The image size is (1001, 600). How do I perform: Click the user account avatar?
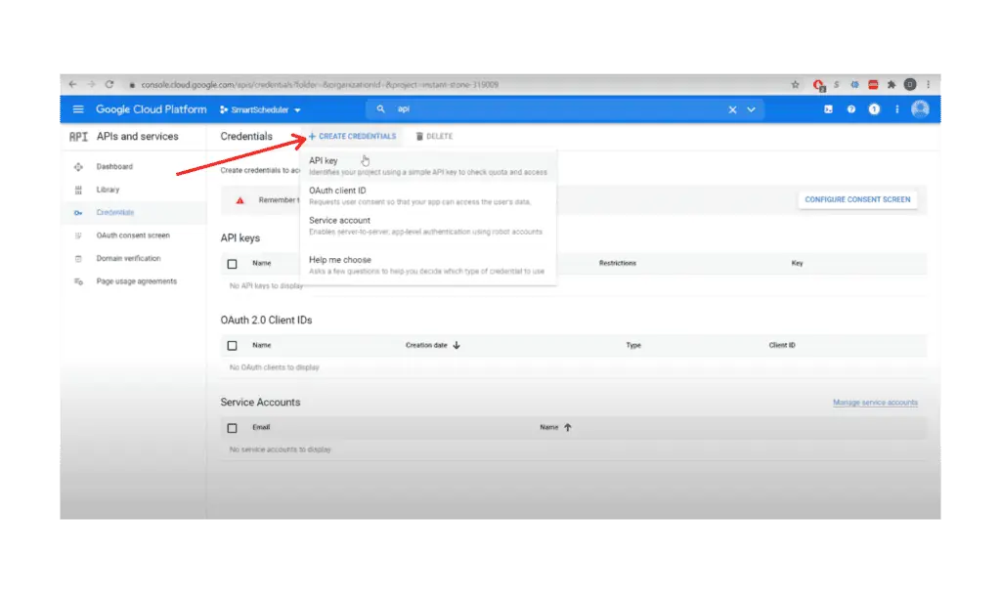click(919, 109)
